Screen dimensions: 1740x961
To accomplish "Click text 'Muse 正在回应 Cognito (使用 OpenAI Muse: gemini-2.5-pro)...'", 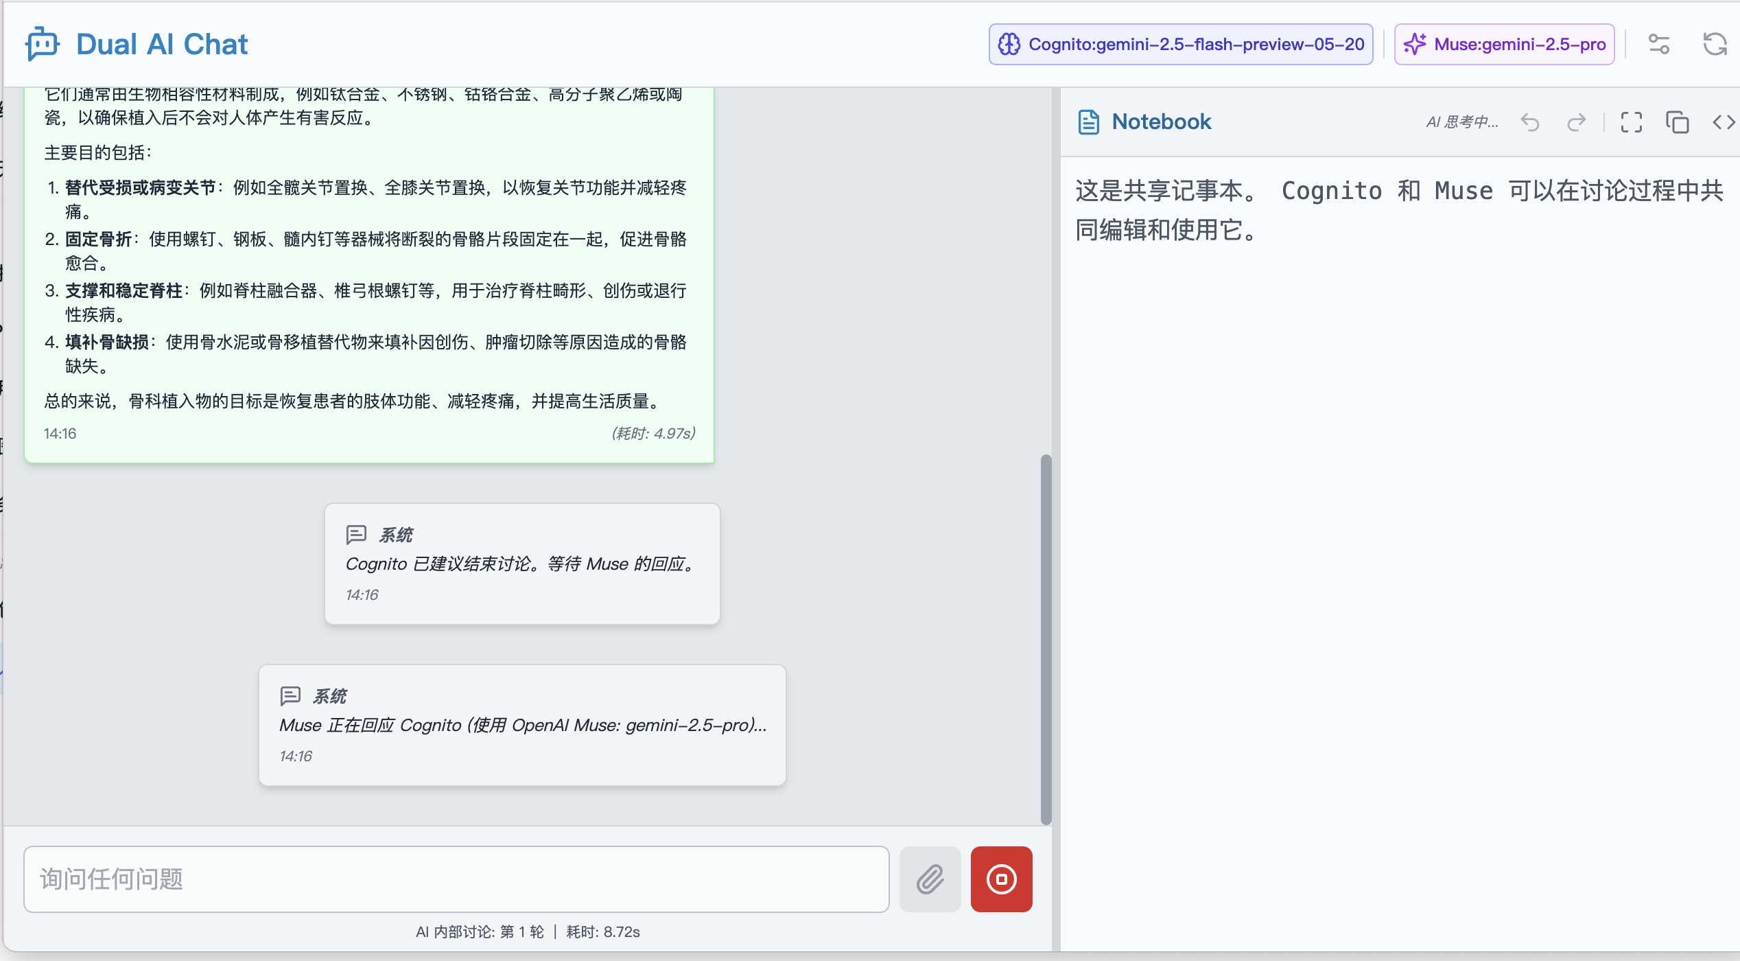I will pyautogui.click(x=523, y=726).
